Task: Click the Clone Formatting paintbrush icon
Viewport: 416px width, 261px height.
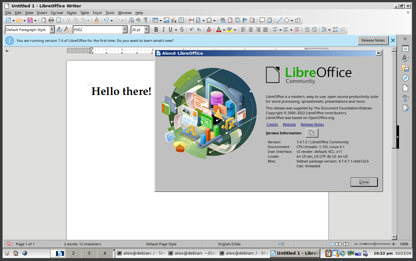Action: pyautogui.click(x=96, y=20)
